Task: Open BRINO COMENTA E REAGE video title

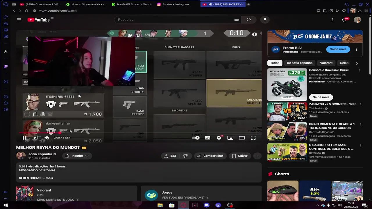Action: (x=332, y=126)
